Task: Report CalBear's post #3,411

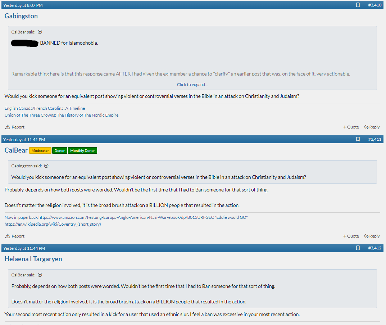Action: coord(15,236)
